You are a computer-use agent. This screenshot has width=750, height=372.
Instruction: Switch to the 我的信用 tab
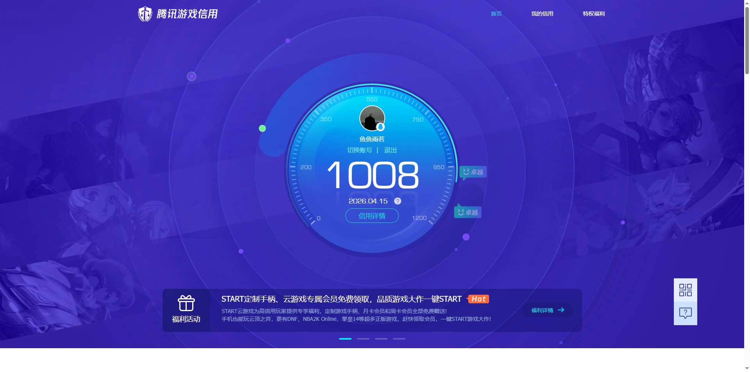pos(542,13)
